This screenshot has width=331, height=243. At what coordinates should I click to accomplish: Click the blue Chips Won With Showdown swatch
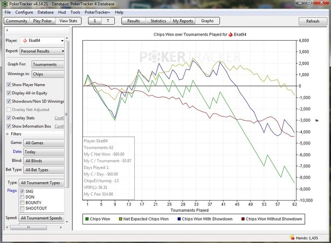tap(179, 219)
